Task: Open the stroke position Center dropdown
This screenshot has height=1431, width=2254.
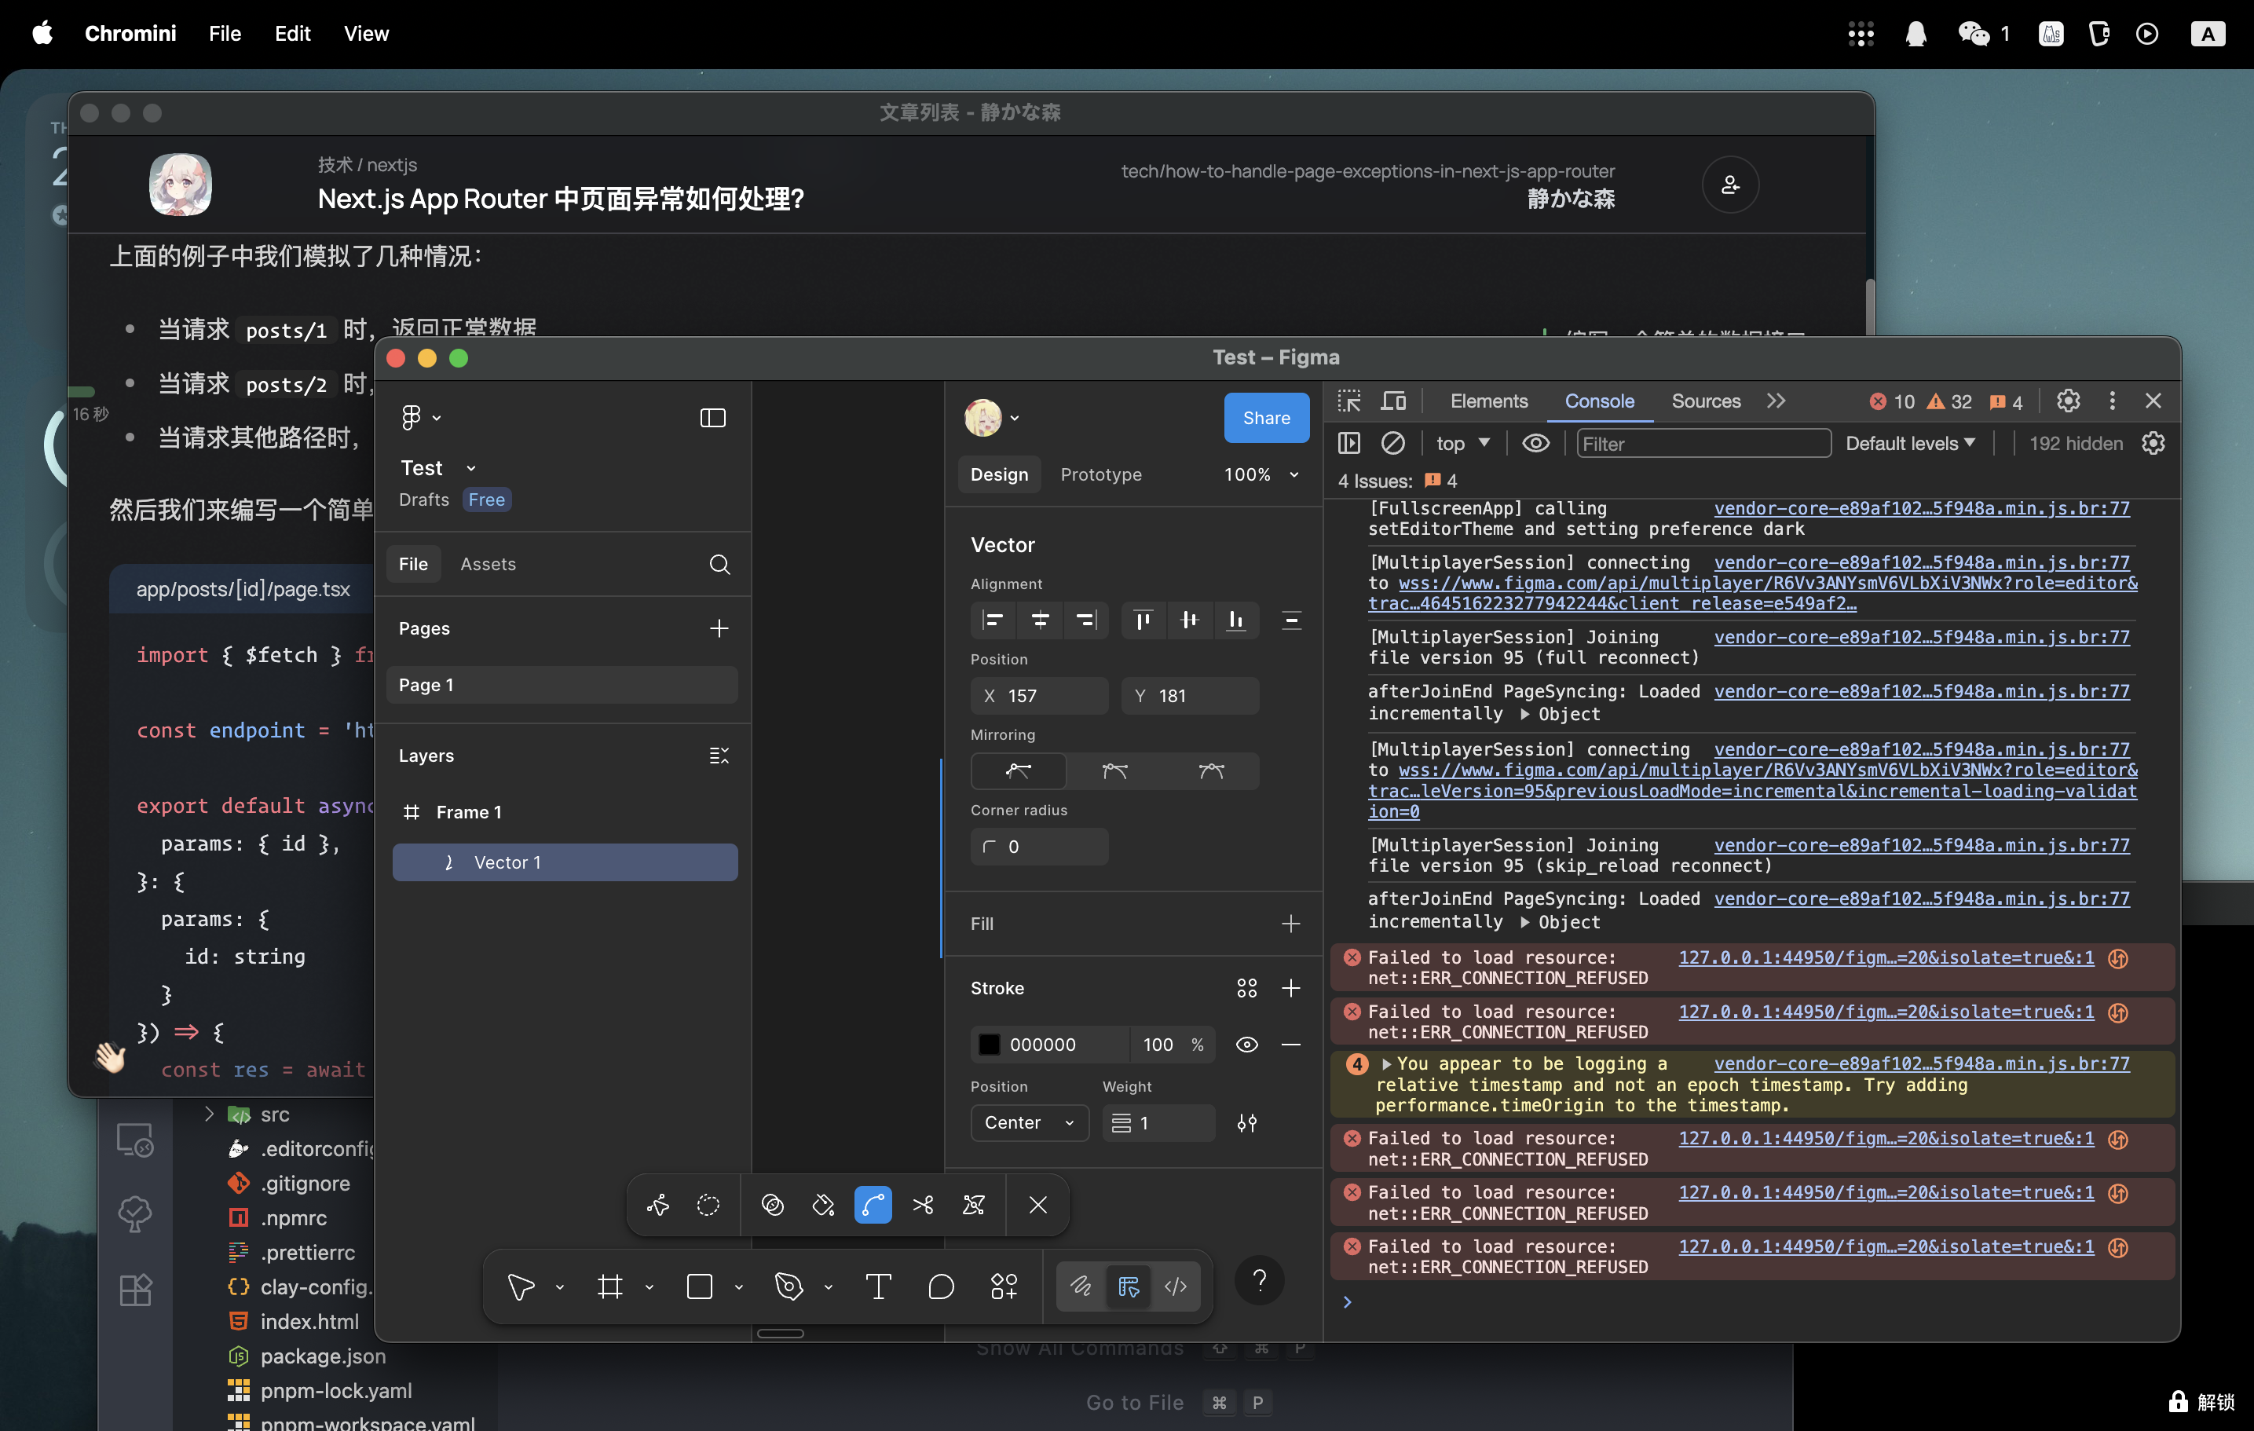Action: click(x=1029, y=1123)
